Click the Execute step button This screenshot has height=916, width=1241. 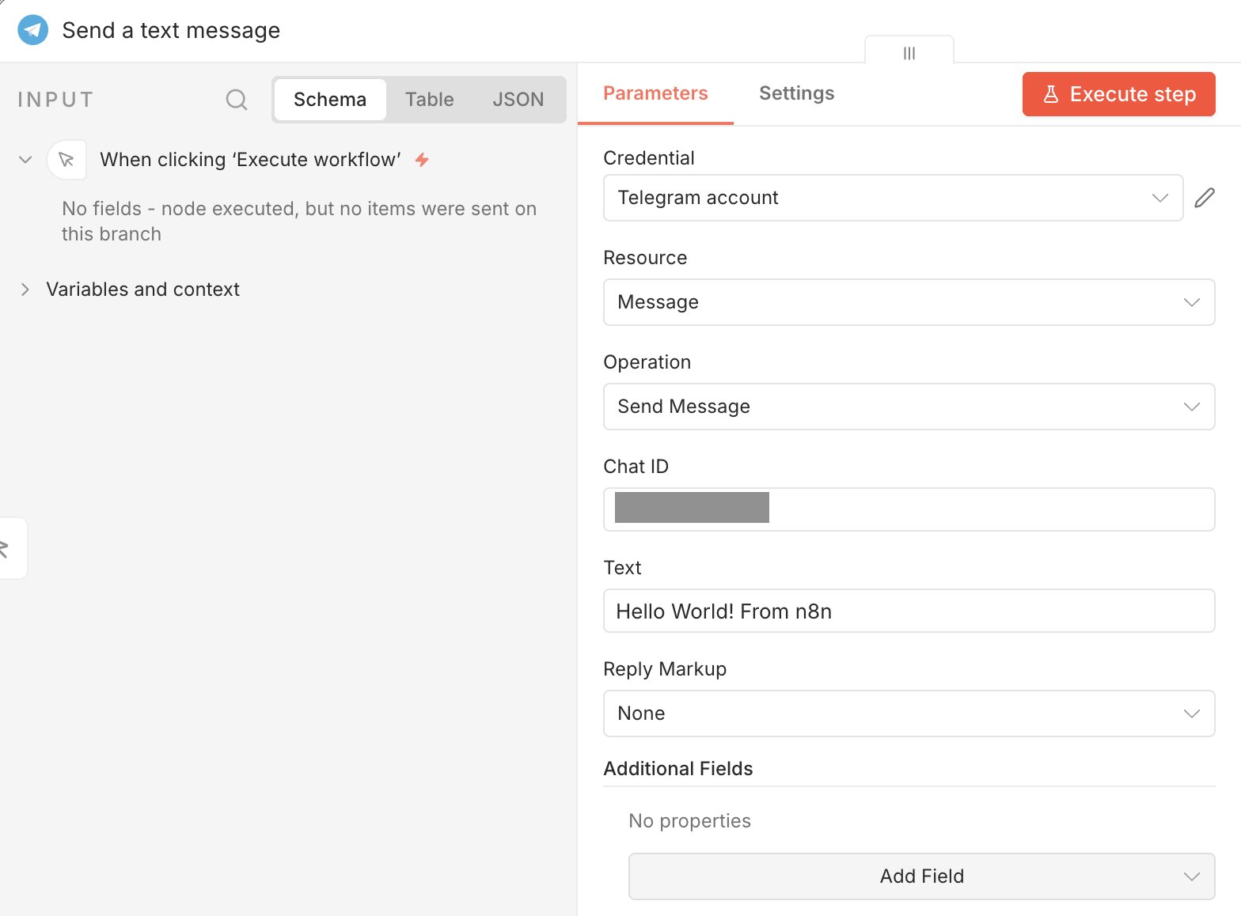[x=1118, y=94]
